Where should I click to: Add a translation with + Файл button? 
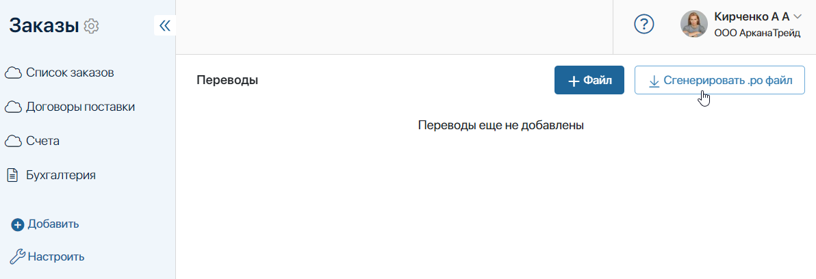coord(589,80)
